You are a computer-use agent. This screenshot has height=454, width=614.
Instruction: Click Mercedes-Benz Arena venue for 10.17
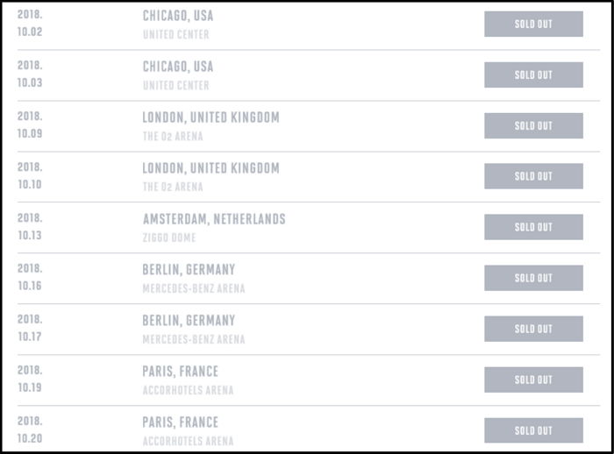click(x=194, y=339)
